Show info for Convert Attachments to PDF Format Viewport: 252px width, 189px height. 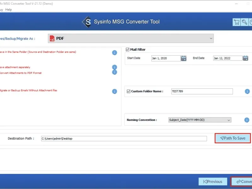point(114,72)
